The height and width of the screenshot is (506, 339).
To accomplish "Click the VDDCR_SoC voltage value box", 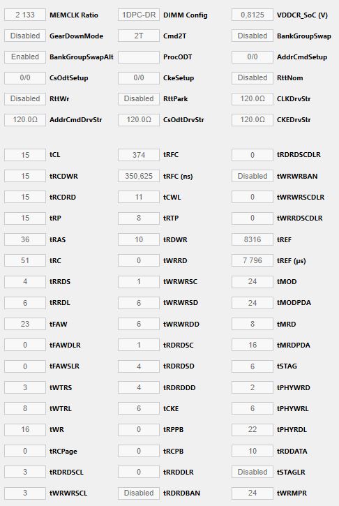I will point(253,15).
